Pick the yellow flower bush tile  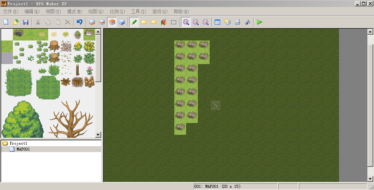point(89,46)
